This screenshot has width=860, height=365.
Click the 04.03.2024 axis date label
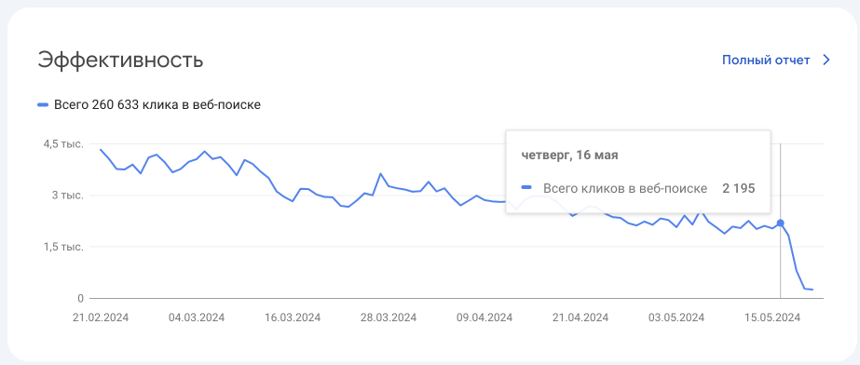(x=197, y=318)
